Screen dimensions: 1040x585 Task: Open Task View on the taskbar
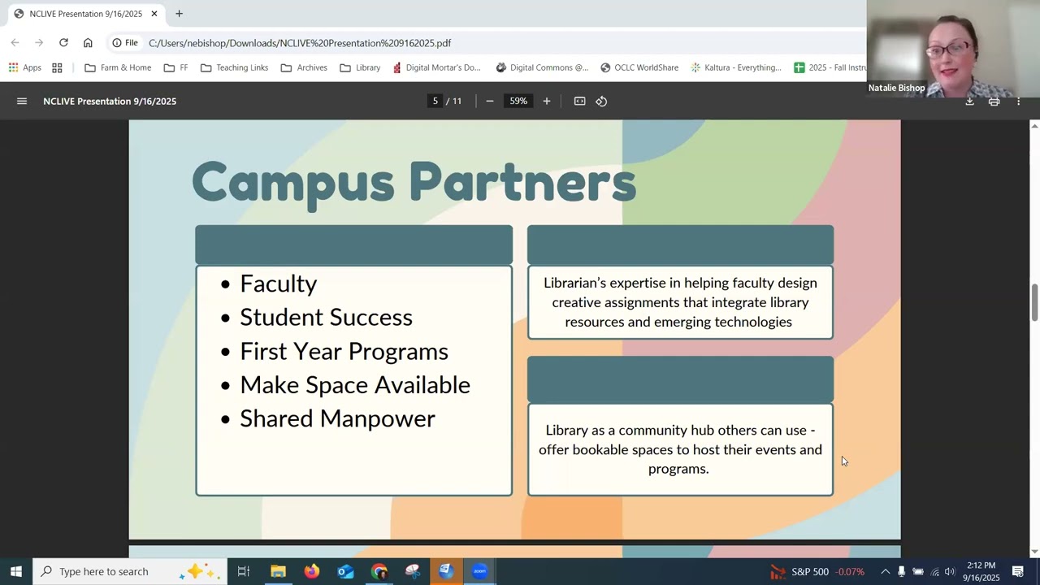pyautogui.click(x=243, y=571)
